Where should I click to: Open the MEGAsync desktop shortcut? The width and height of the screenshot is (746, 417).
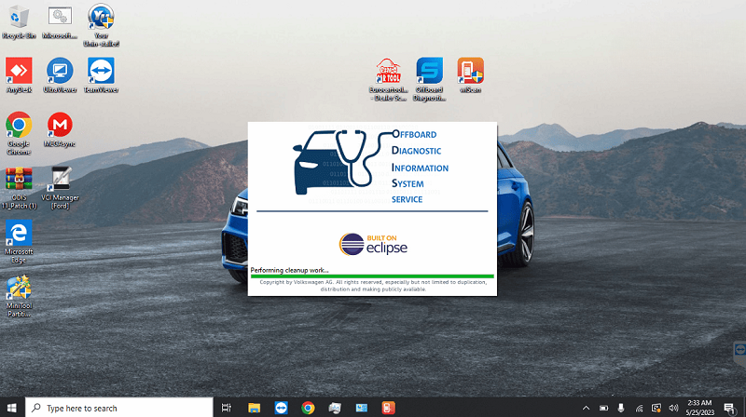(60, 129)
